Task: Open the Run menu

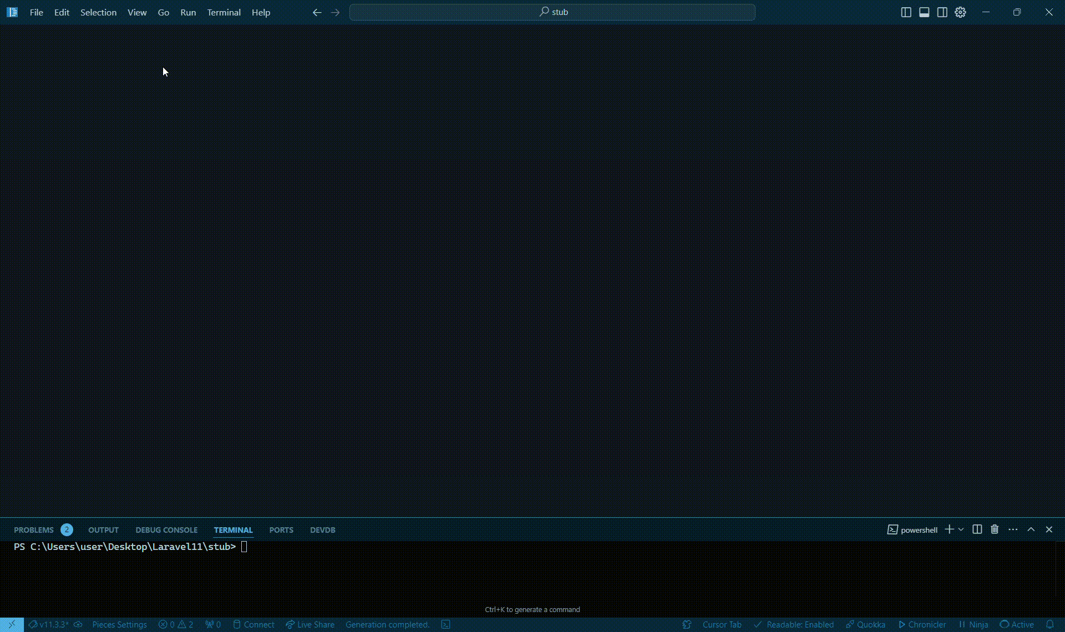Action: click(188, 12)
